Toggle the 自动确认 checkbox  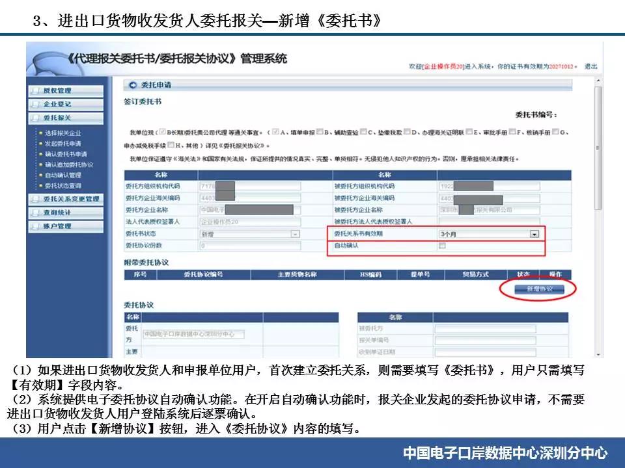443,246
